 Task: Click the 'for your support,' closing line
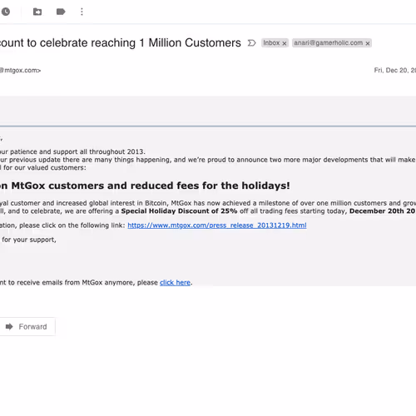point(29,240)
